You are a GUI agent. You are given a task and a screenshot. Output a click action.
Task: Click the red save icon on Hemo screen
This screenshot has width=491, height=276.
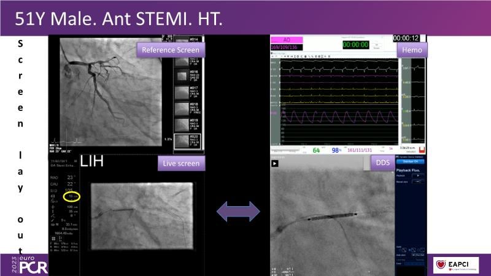(422, 150)
